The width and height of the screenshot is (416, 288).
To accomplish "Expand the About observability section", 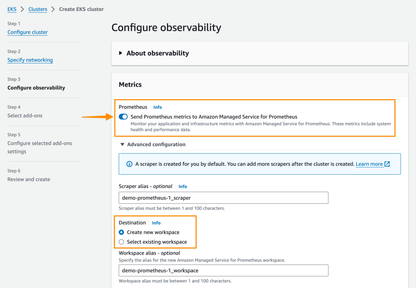I will tap(121, 53).
